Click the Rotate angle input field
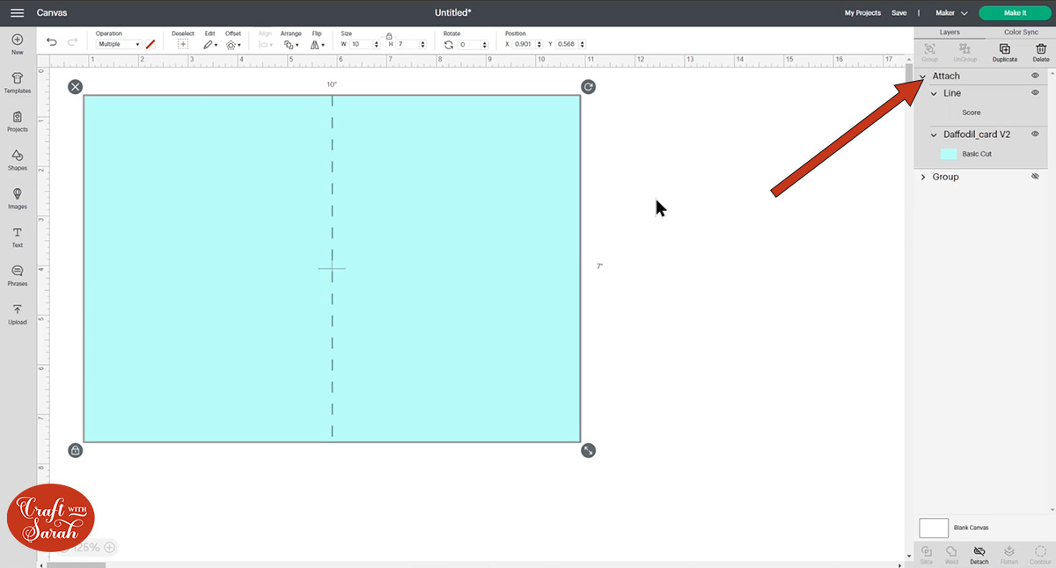Image resolution: width=1056 pixels, height=568 pixels. (x=473, y=44)
